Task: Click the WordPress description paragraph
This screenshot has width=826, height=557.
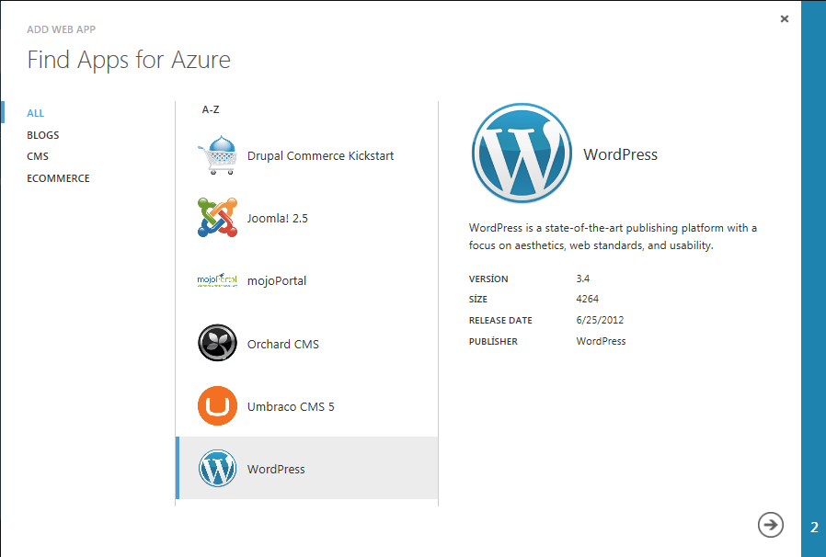Action: (613, 236)
